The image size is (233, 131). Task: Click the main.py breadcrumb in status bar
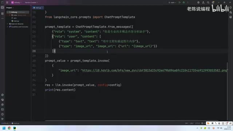(15, 123)
